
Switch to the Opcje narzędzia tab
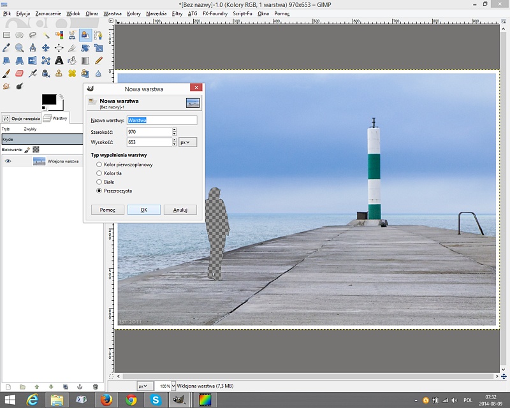click(22, 119)
